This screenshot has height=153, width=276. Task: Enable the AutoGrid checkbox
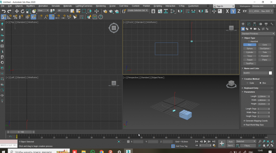[x=249, y=41]
